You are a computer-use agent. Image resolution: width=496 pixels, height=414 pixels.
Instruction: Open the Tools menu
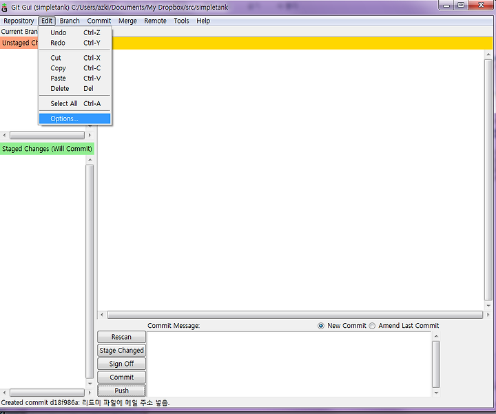pyautogui.click(x=181, y=21)
